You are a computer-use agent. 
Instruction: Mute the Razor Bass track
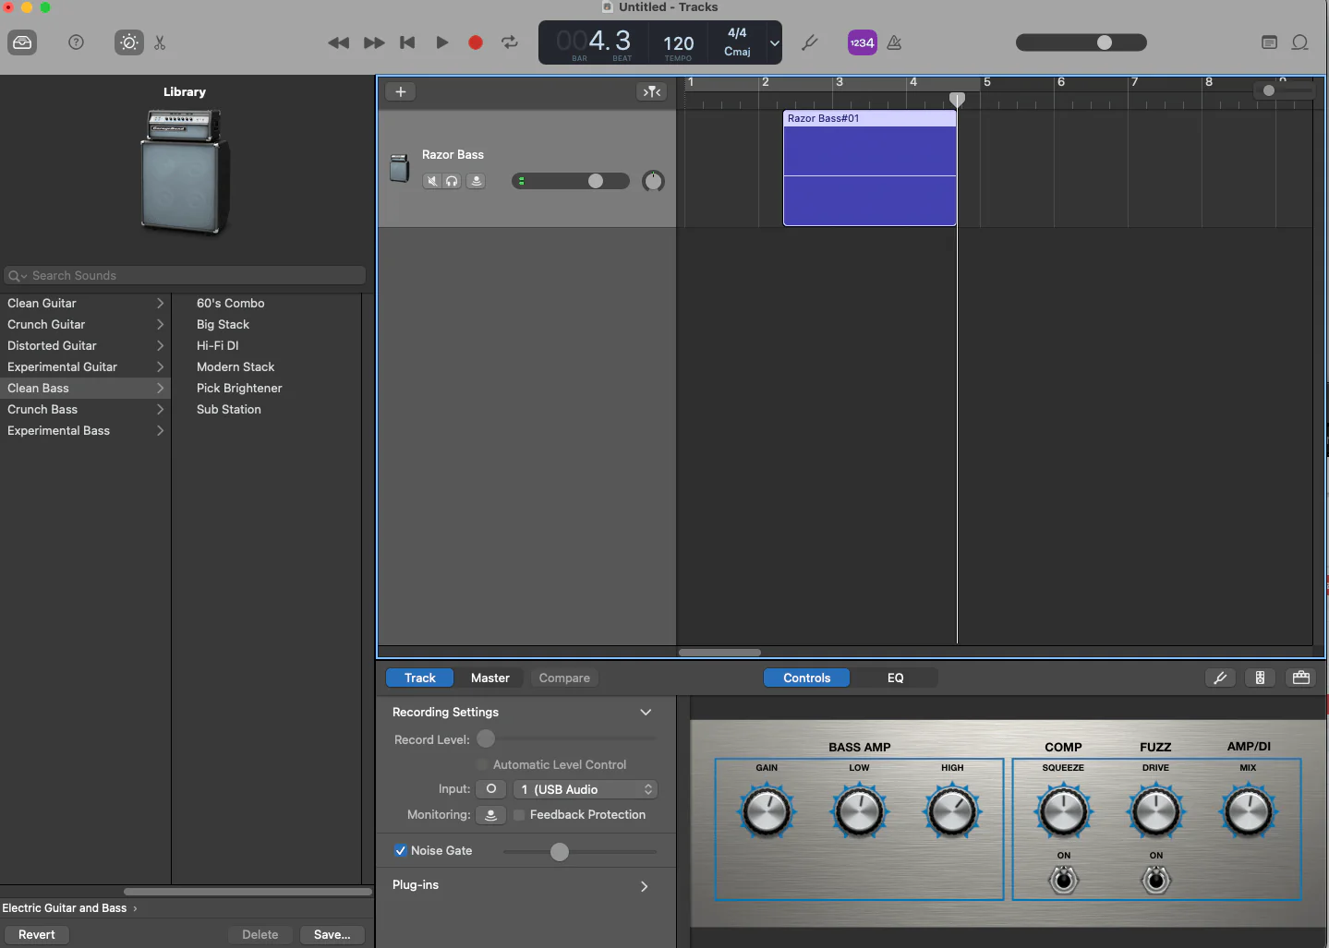tap(431, 181)
